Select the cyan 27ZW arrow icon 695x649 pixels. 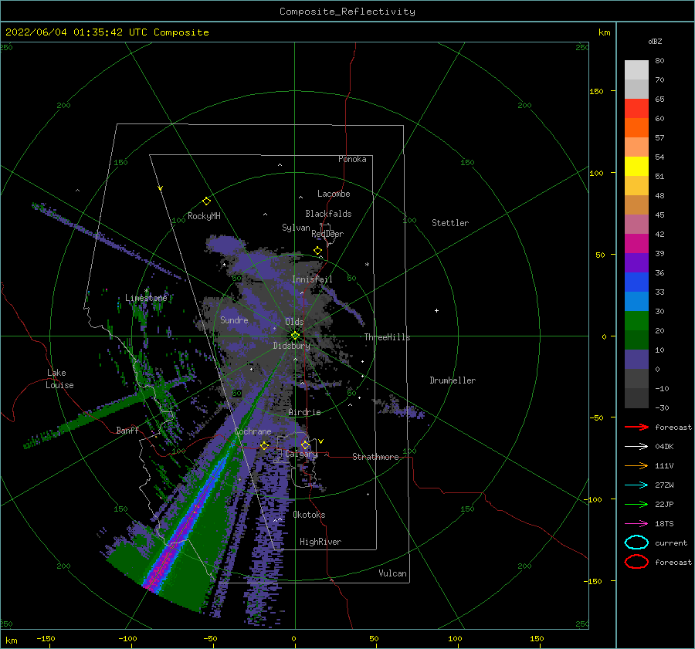636,485
